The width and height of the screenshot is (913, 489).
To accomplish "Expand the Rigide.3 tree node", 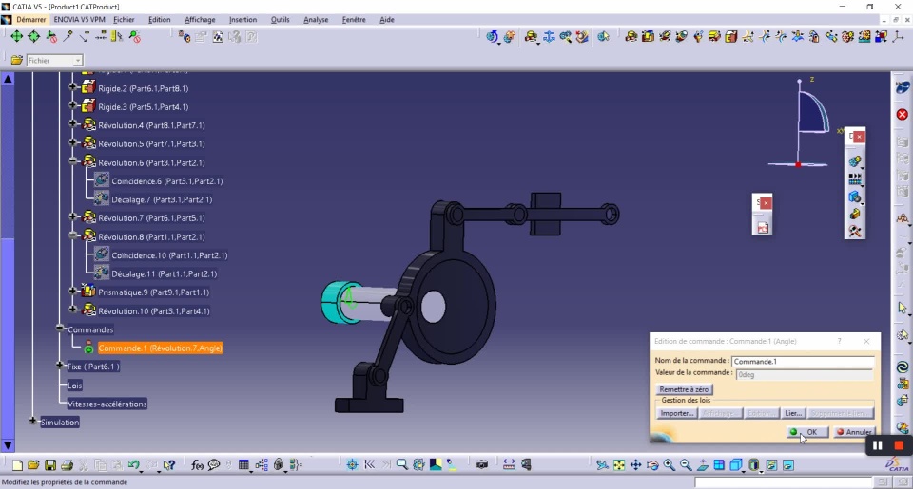I will pyautogui.click(x=73, y=105).
